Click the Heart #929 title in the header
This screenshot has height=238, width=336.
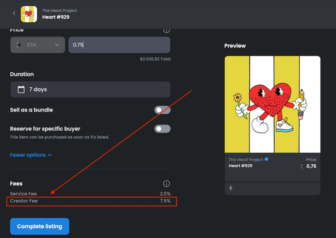(56, 17)
